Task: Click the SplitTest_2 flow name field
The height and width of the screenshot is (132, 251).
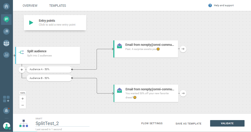Action: (x=62, y=123)
